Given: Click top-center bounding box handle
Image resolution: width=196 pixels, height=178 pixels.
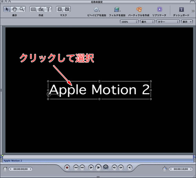Looking at the screenshot, I should [99, 81].
